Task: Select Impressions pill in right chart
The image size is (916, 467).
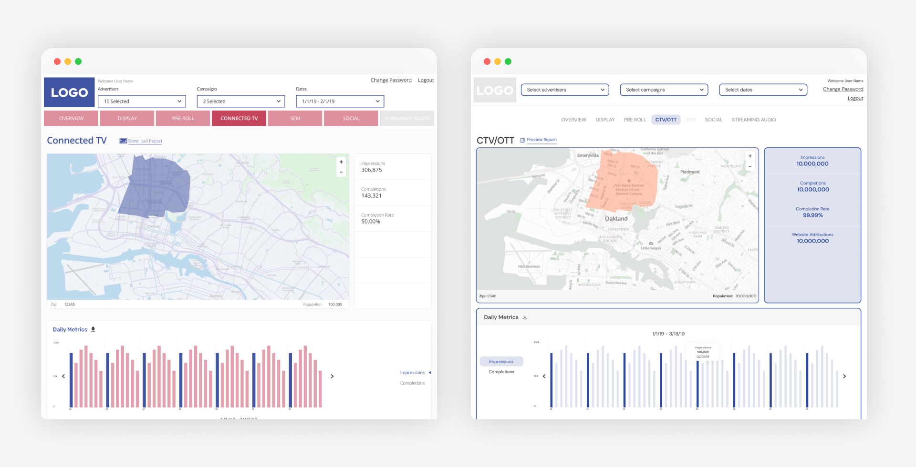Action: (x=501, y=362)
